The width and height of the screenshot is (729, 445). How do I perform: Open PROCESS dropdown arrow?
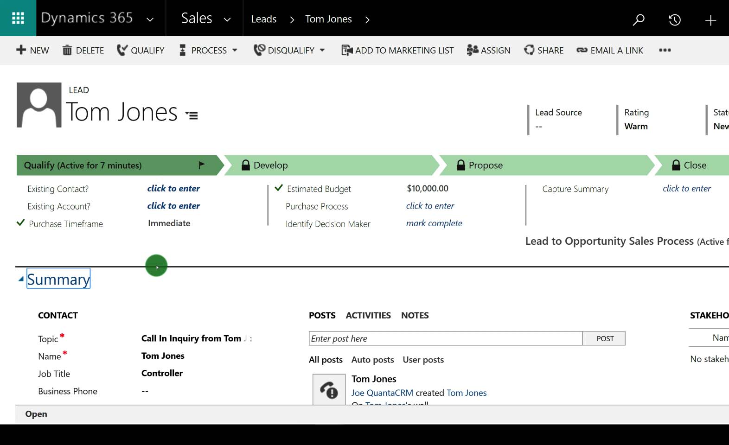coord(235,50)
